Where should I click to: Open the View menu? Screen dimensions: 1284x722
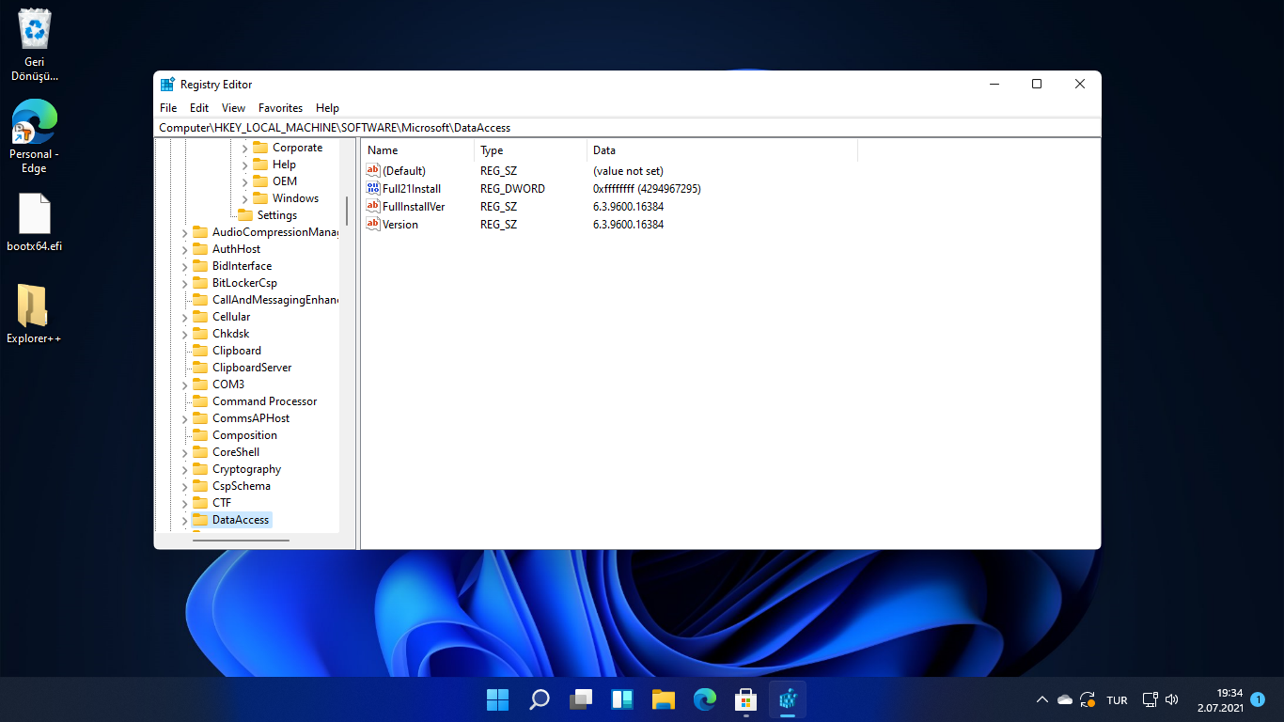click(233, 108)
